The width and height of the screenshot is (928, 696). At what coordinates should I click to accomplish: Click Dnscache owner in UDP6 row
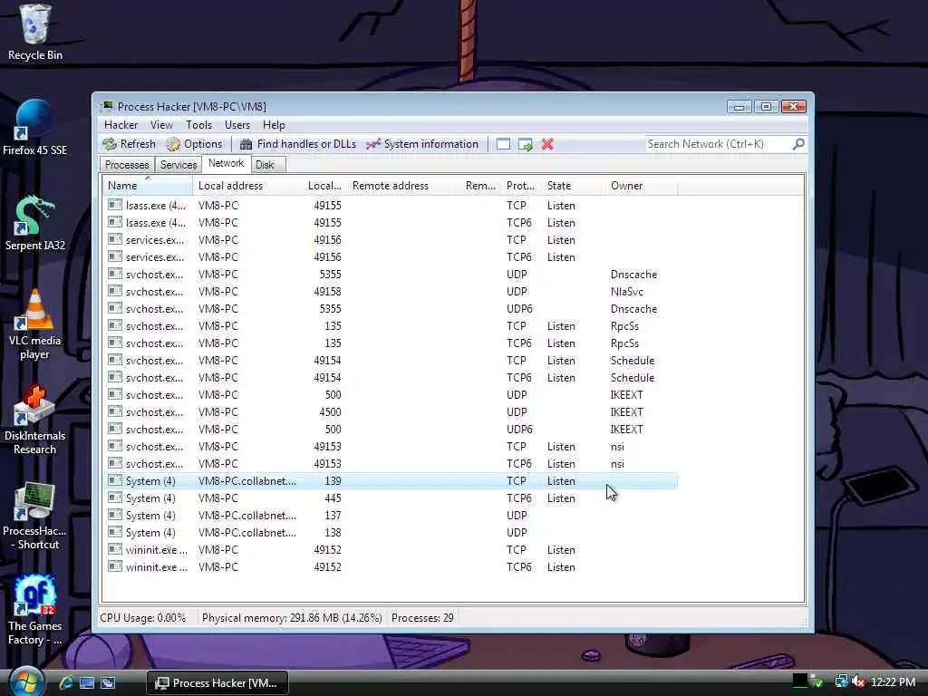pyautogui.click(x=633, y=309)
